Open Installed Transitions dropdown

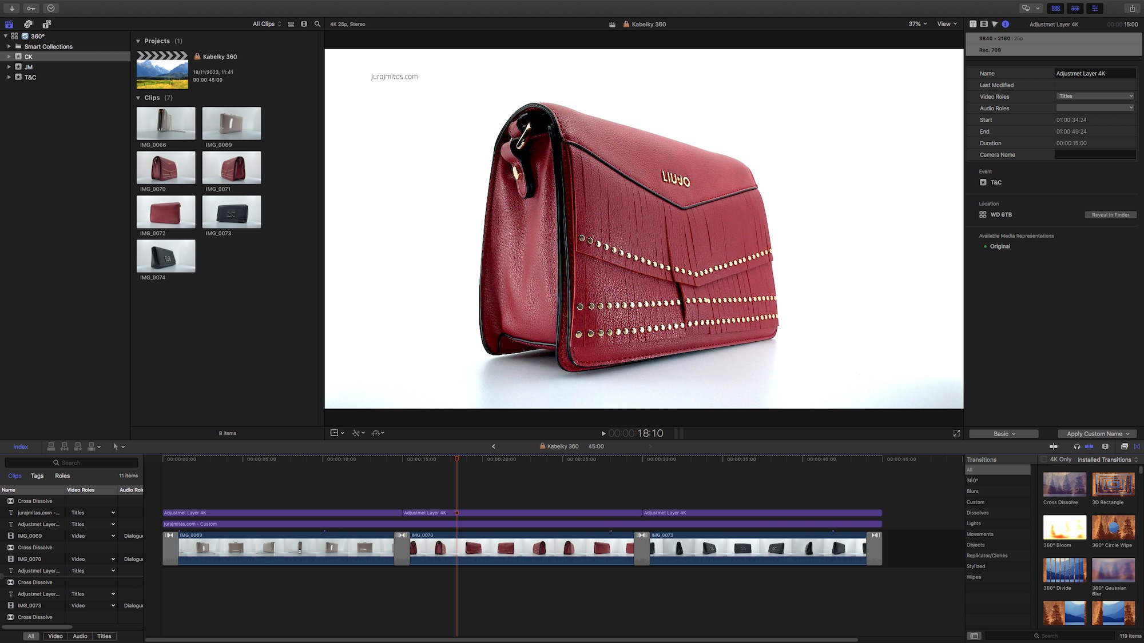pos(1107,460)
